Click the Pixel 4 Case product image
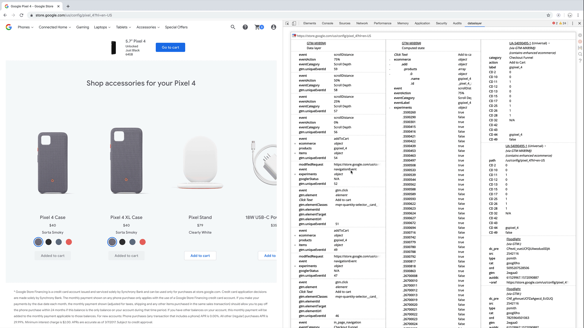Image resolution: width=584 pixels, height=328 pixels. pos(53,163)
